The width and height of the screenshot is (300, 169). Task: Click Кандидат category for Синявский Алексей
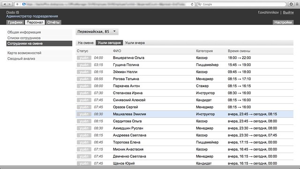204,100
